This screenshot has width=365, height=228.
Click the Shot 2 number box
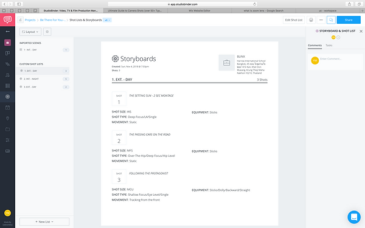click(119, 138)
